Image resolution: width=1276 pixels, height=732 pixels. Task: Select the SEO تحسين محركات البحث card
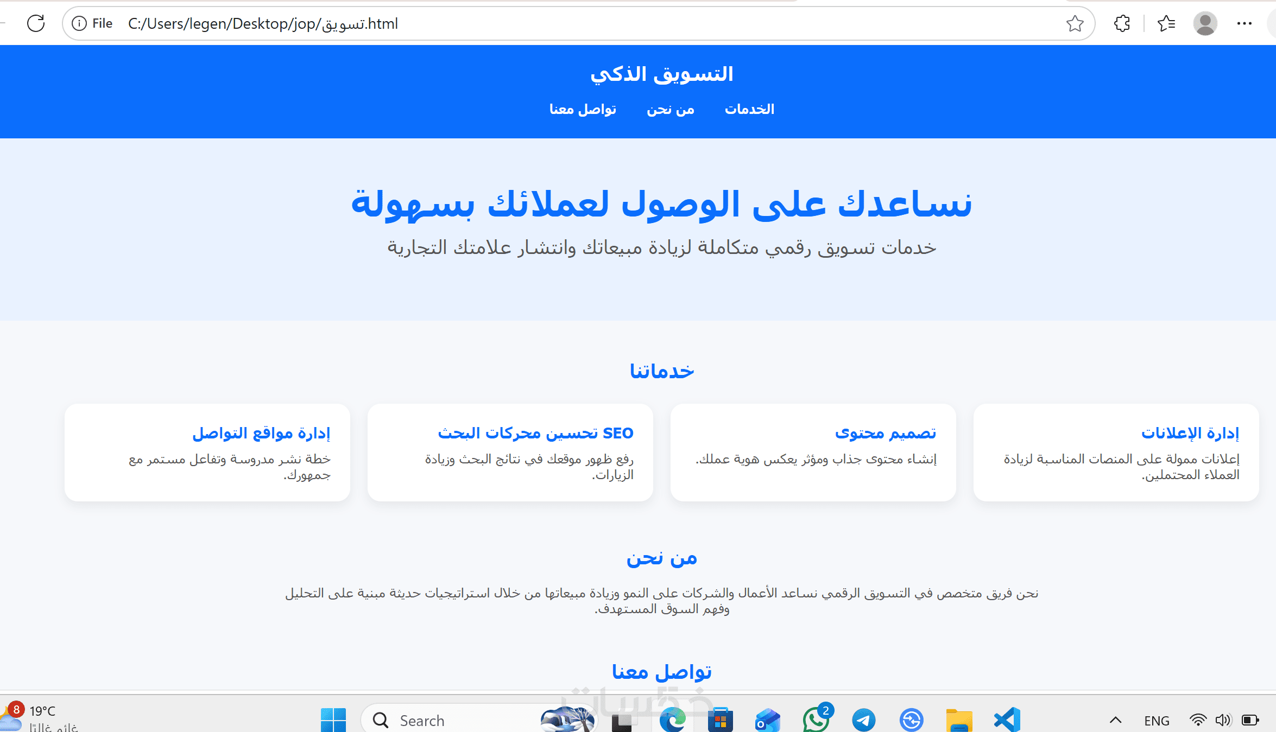tap(510, 452)
